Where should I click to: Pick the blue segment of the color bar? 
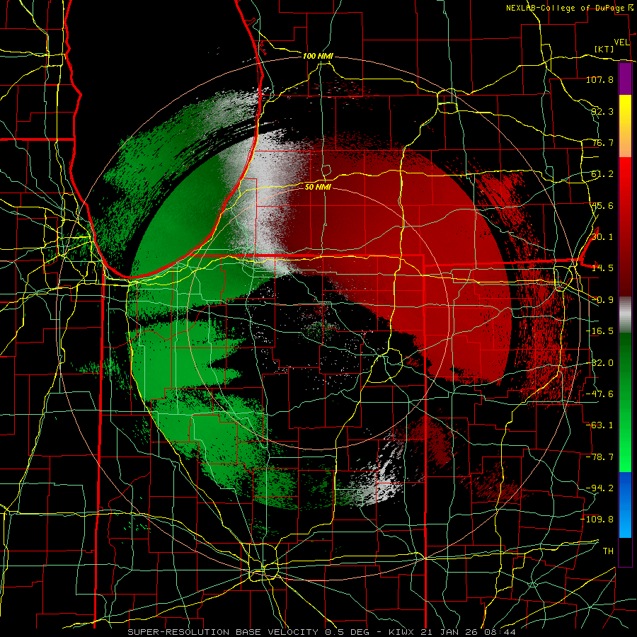pyautogui.click(x=625, y=505)
